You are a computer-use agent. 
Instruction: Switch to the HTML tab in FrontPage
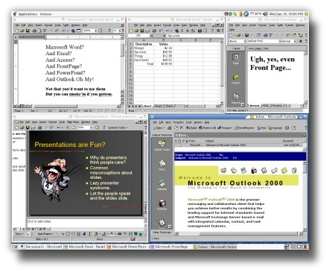coord(265,106)
